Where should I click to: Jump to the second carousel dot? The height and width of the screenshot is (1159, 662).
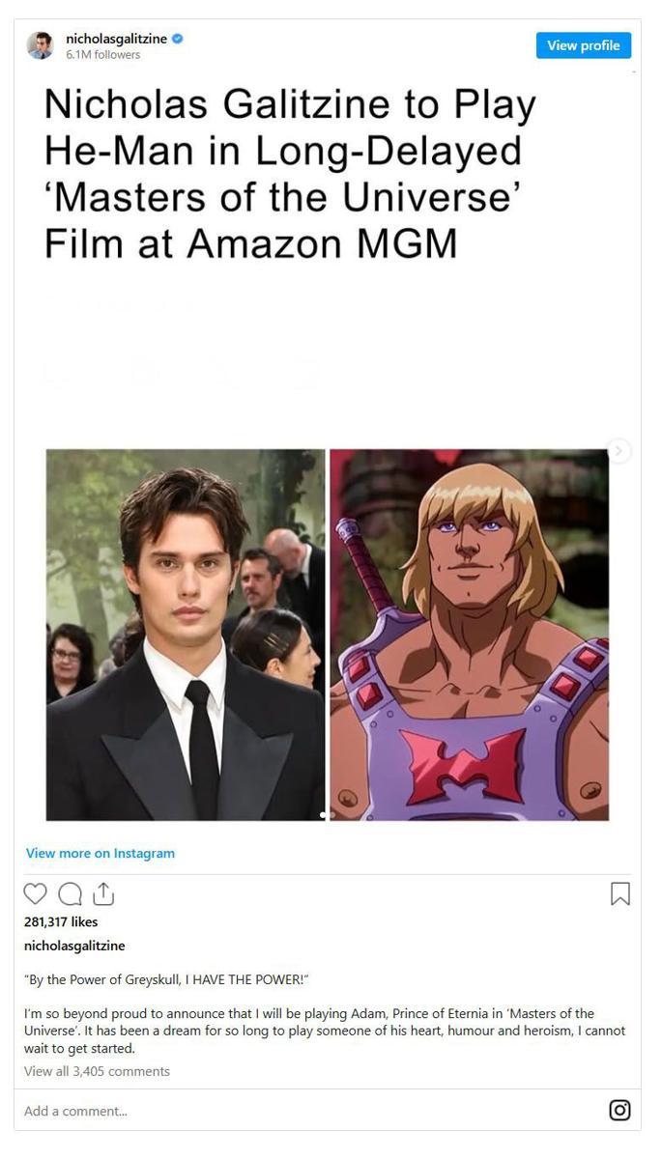332,815
